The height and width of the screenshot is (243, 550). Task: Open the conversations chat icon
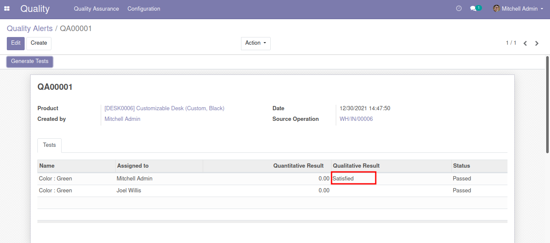click(473, 9)
